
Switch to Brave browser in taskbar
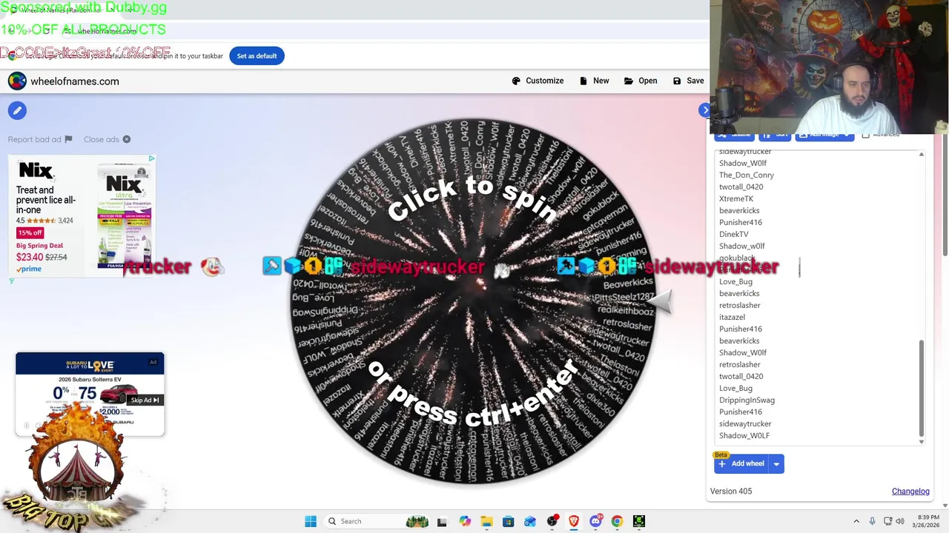click(x=574, y=521)
